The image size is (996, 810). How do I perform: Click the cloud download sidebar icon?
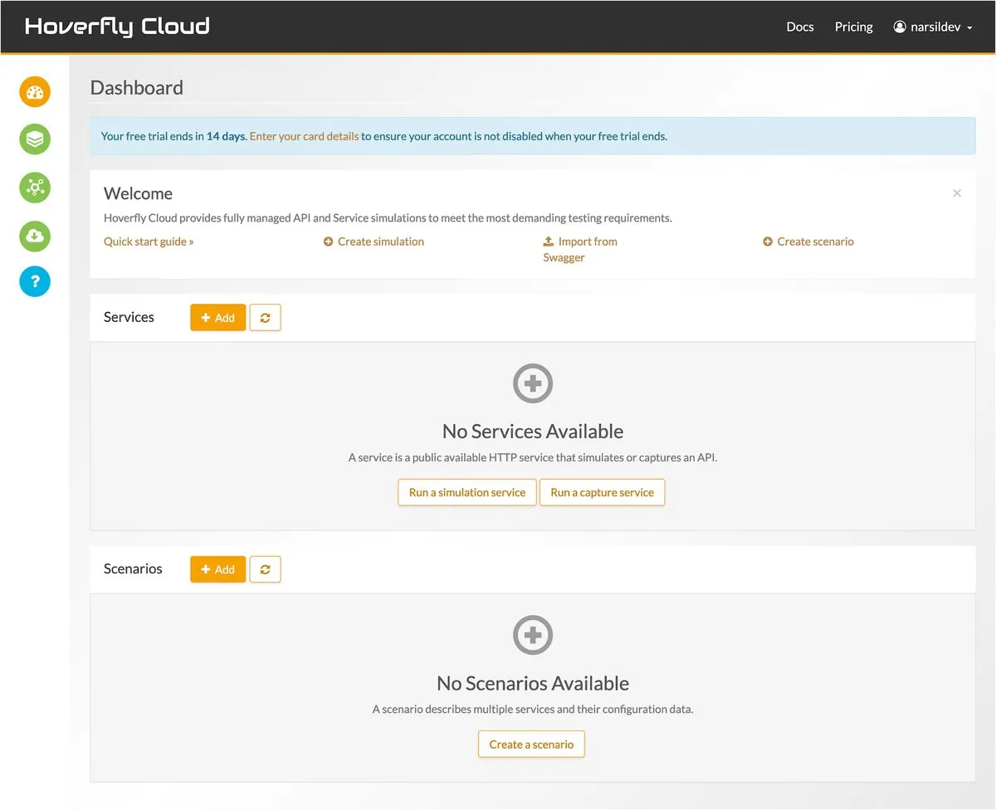click(x=35, y=236)
